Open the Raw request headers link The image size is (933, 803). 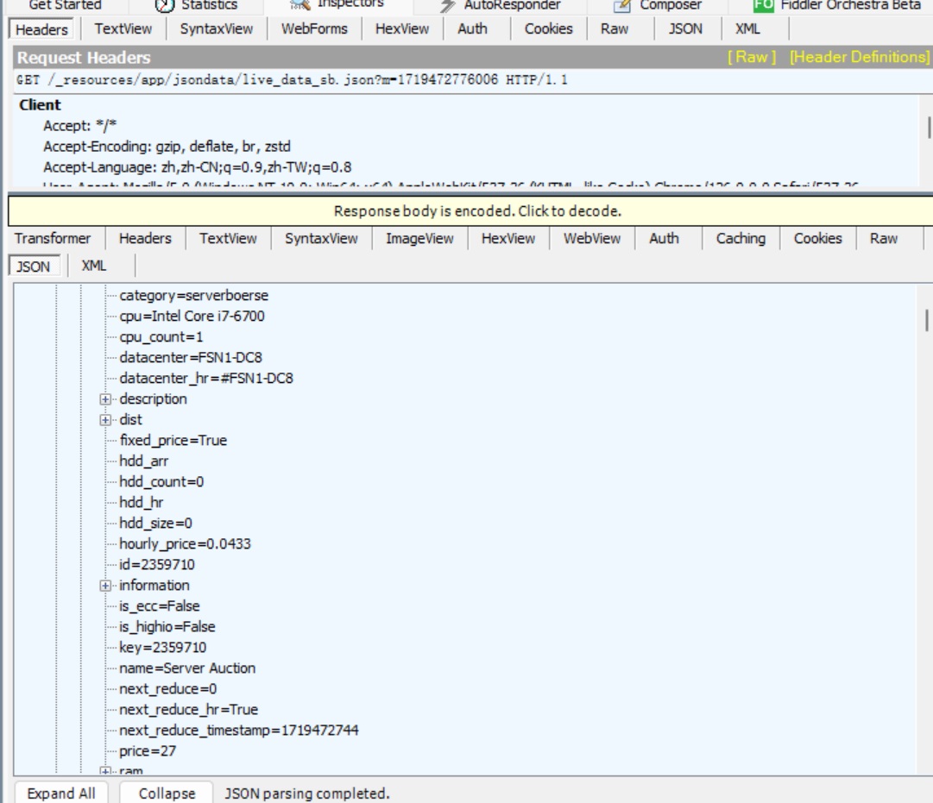[751, 57]
